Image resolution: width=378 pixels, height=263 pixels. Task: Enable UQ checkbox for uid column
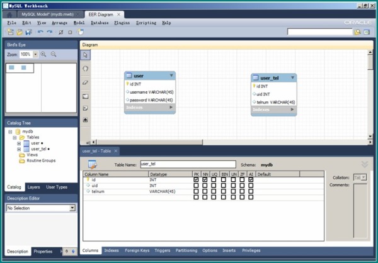(214, 186)
